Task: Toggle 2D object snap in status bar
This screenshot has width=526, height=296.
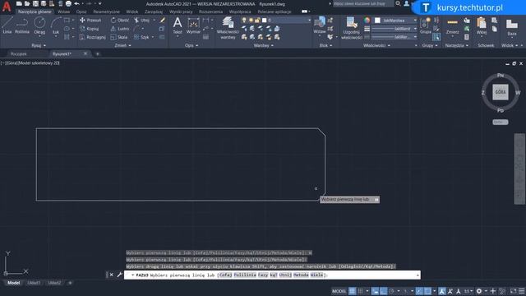Action: click(427, 291)
